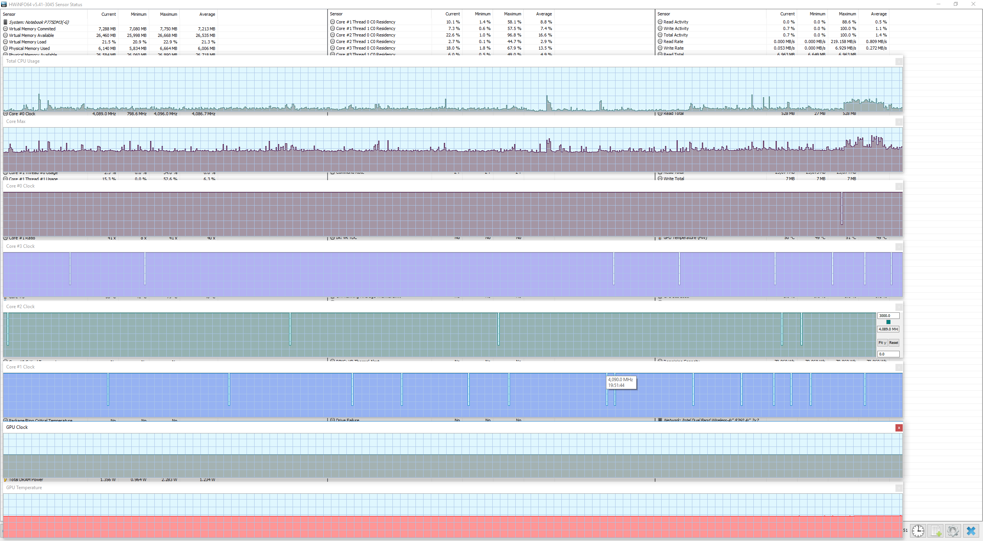Open sensor settings gear icon
The width and height of the screenshot is (983, 541).
(953, 531)
